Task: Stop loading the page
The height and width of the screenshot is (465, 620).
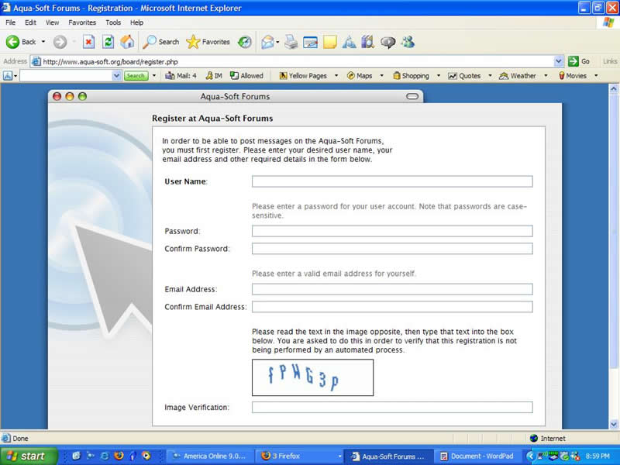Action: 88,42
